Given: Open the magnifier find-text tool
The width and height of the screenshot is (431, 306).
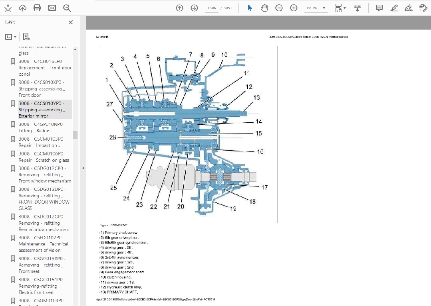Looking at the screenshot, I should [67, 8].
